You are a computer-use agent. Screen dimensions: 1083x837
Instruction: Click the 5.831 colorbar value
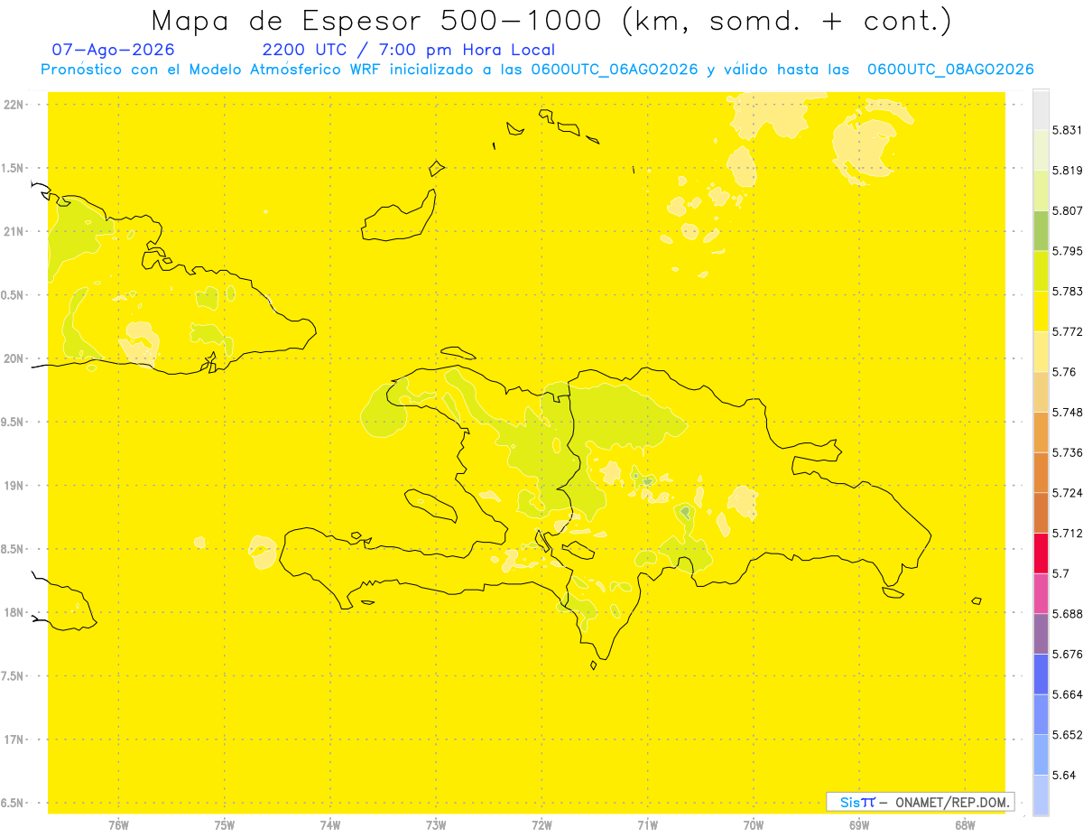tap(1068, 130)
